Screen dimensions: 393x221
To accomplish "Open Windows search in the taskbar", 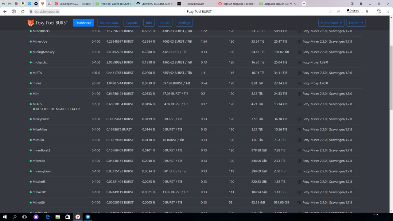I will tap(15, 217).
